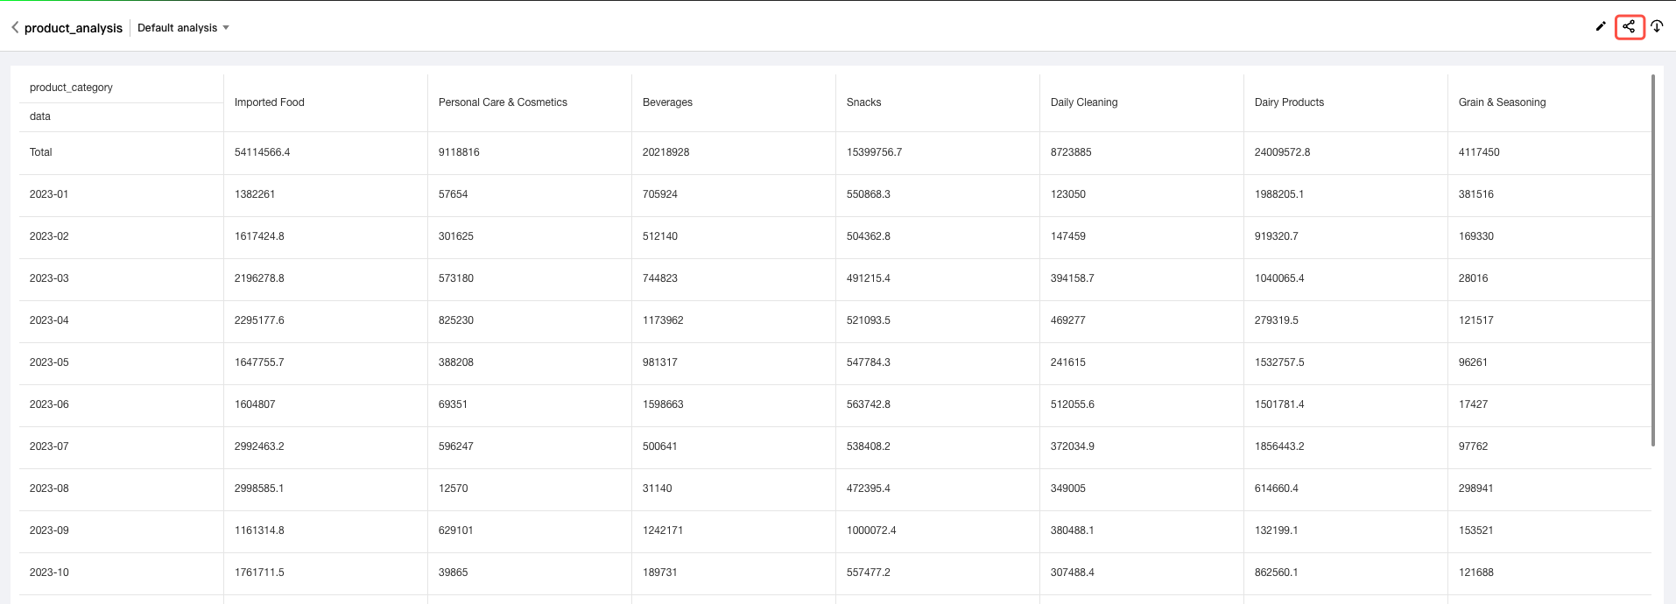This screenshot has height=604, width=1676.
Task: Select the Snacks column header
Action: (x=863, y=102)
